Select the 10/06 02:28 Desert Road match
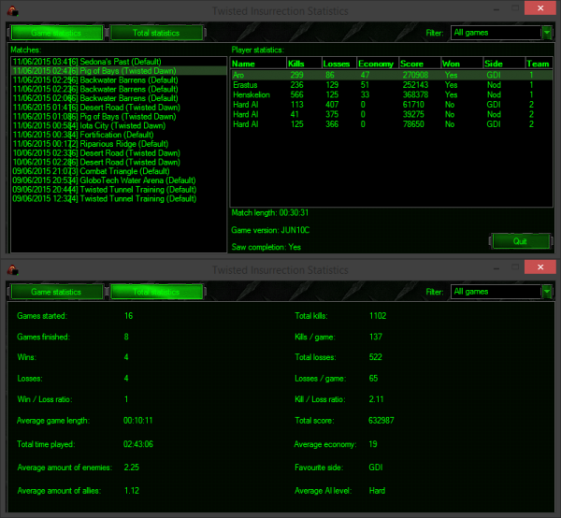561x518 pixels. (119, 162)
